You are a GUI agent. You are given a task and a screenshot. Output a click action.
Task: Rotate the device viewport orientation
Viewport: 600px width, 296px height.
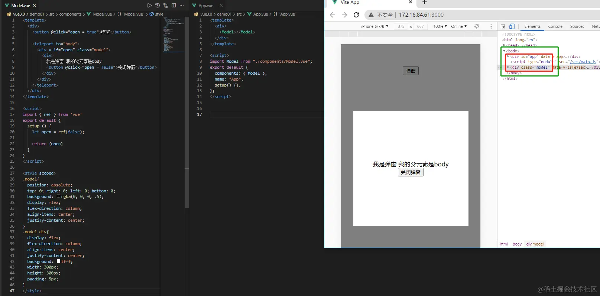point(477,26)
